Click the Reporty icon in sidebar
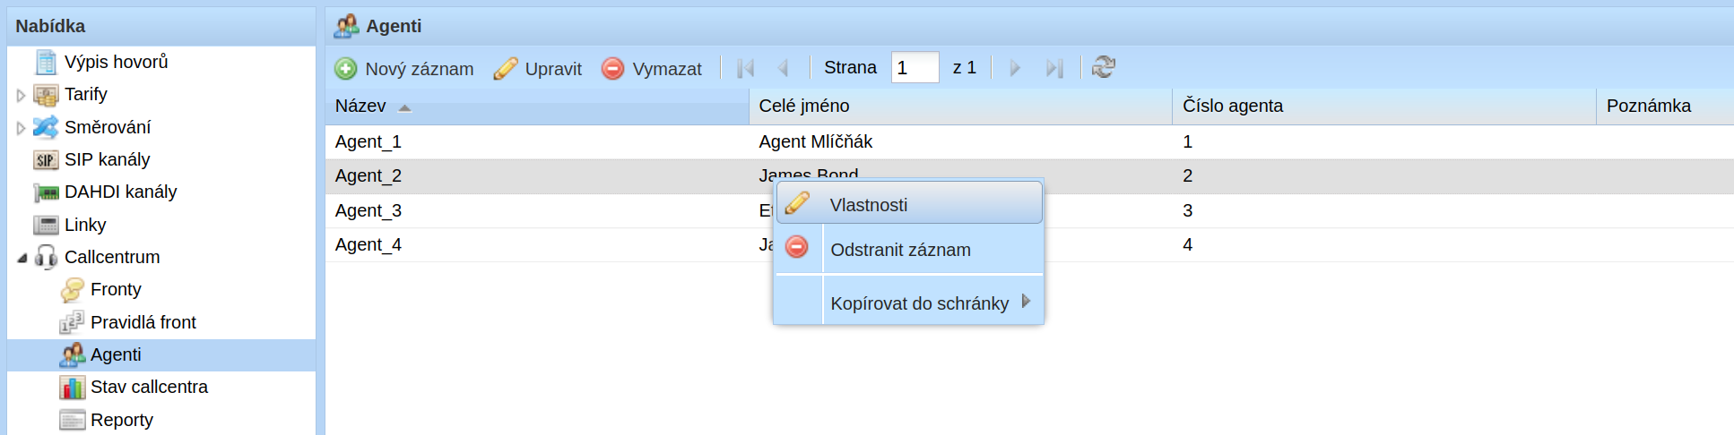1734x435 pixels. 72,420
